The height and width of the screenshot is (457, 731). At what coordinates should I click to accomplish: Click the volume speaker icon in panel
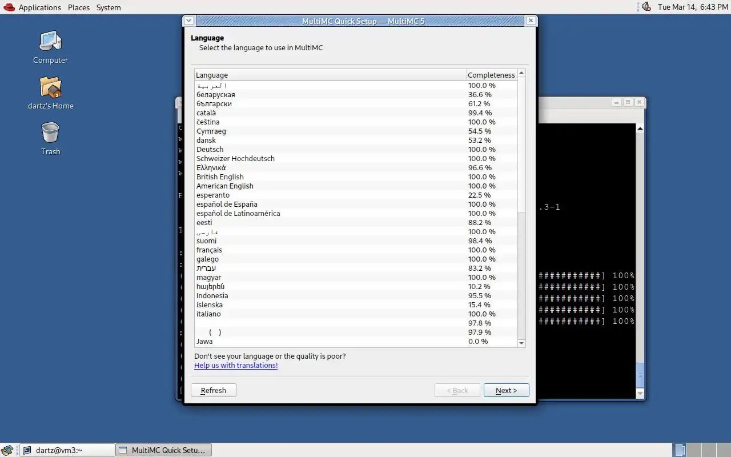[646, 7]
